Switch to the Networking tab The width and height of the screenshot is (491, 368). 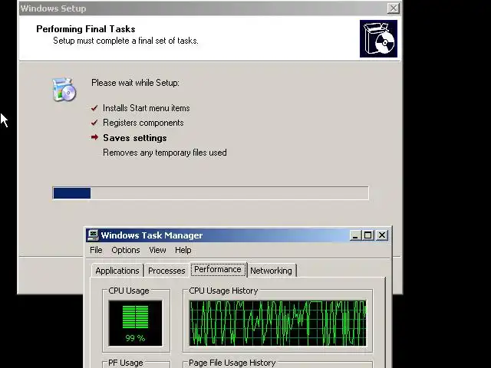[271, 271]
